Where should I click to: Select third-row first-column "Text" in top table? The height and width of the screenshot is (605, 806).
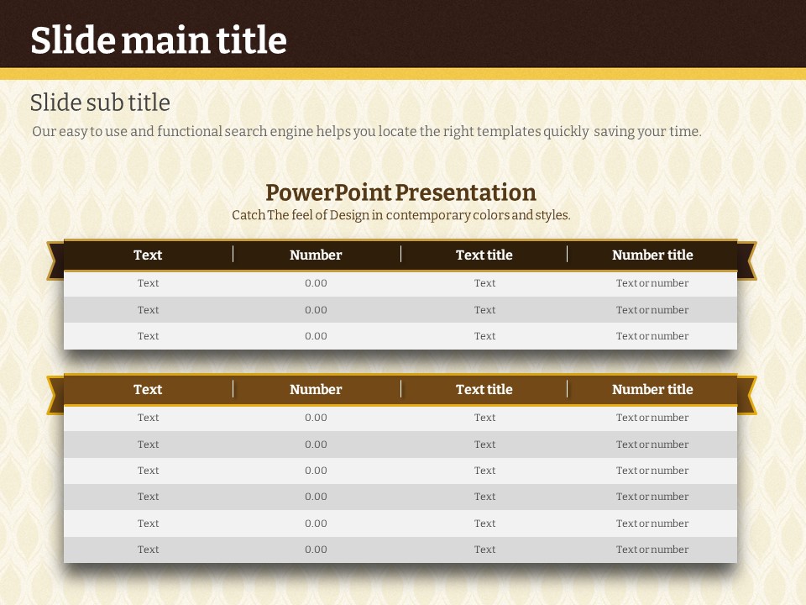(x=148, y=336)
